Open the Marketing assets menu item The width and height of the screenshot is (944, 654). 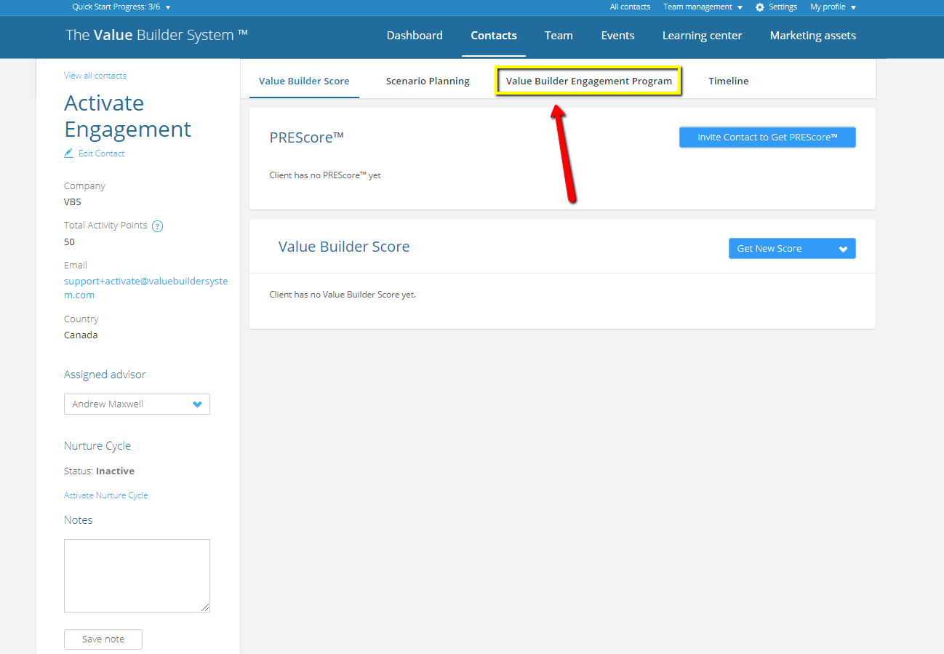[x=812, y=35]
